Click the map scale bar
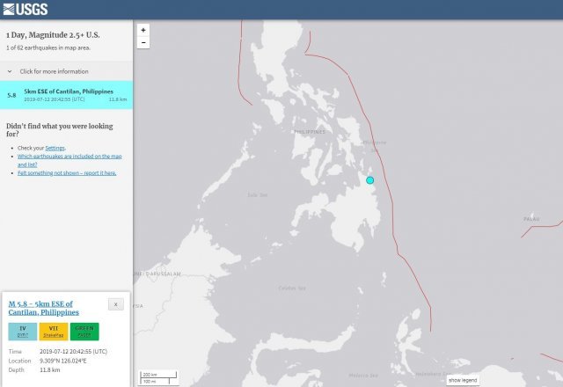Viewport: 563px width, 387px height. 157,377
